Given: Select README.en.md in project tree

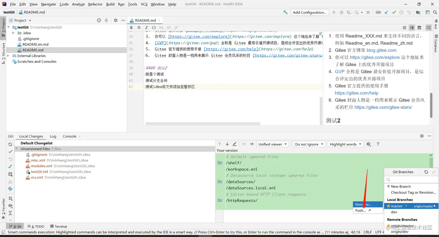Looking at the screenshot, I should click(35, 44).
